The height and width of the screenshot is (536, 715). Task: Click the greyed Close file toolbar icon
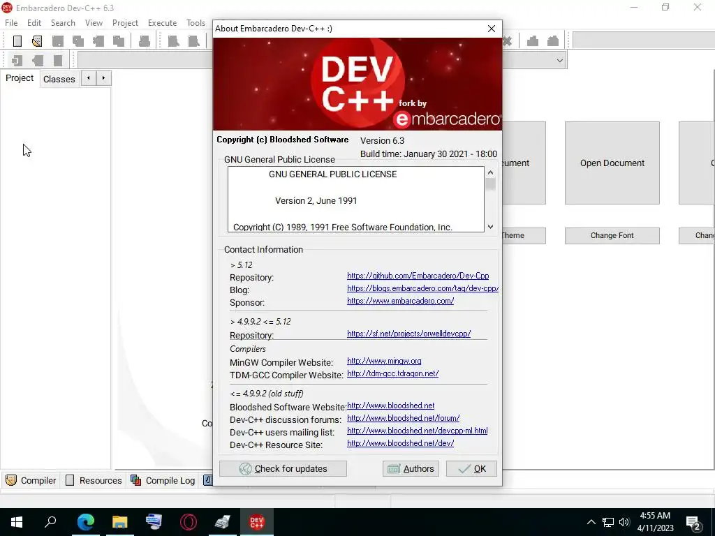(98, 41)
